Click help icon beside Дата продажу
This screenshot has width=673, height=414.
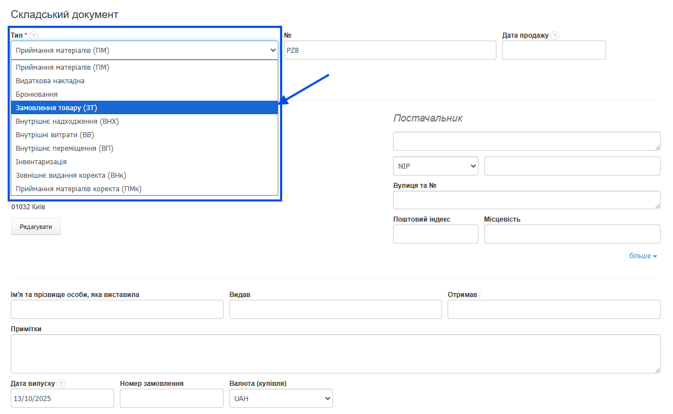click(x=555, y=35)
